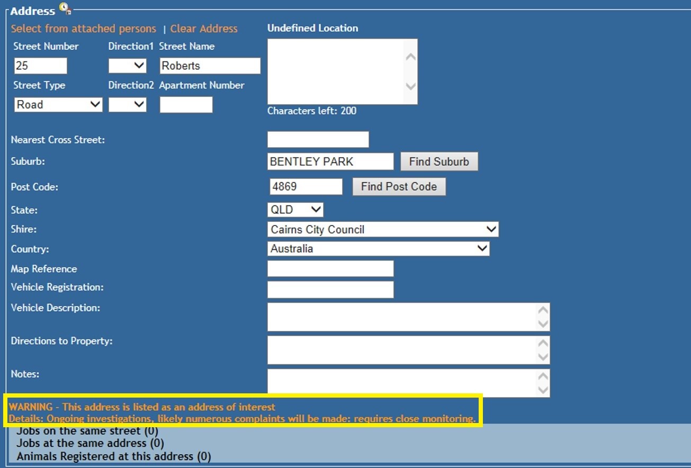Open the Direction2 dropdown
Image resolution: width=691 pixels, height=468 pixels.
[128, 104]
